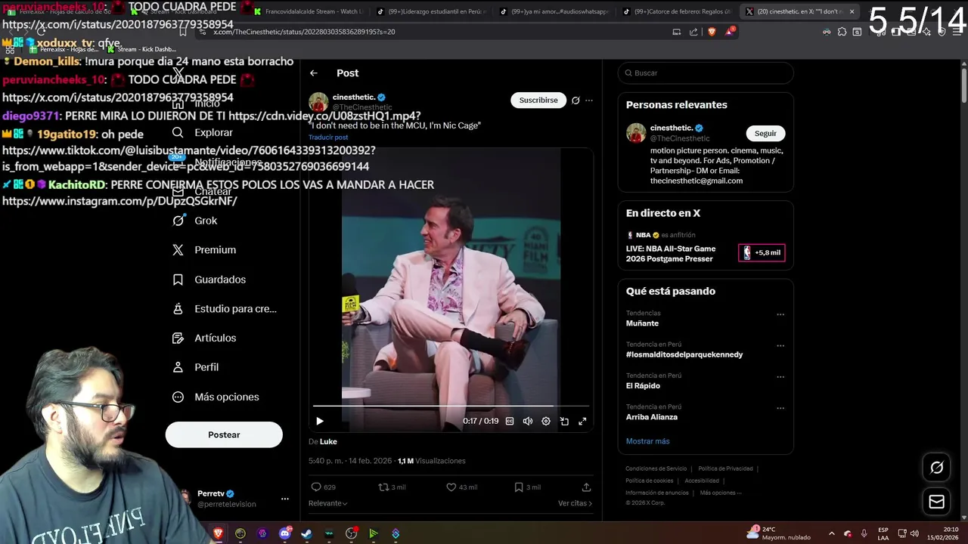Open Grok icon beside Suscribirse
Viewport: 968px width, 544px height.
[576, 100]
